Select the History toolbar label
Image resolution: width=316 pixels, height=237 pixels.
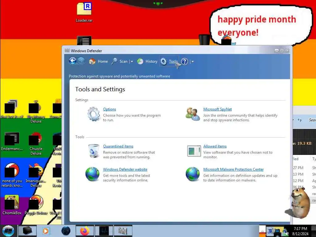(151, 61)
